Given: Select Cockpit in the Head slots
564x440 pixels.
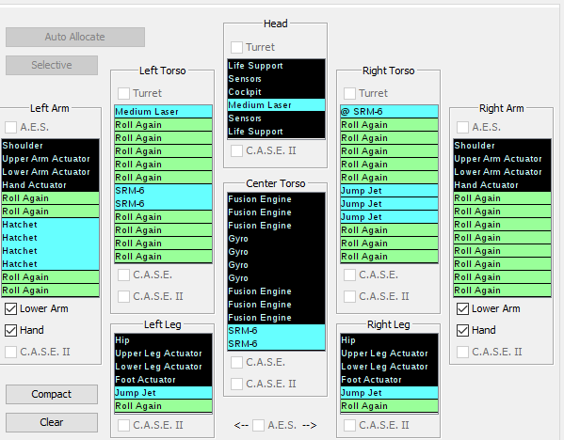Looking at the screenshot, I should pyautogui.click(x=276, y=92).
